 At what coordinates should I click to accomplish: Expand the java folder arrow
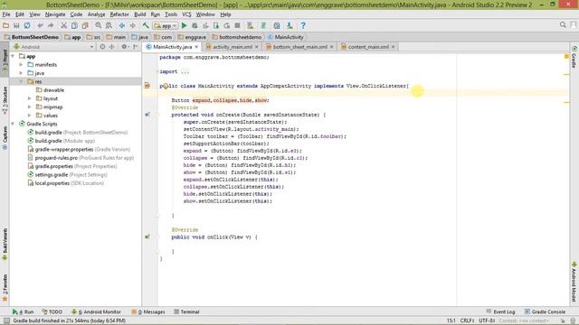pos(21,73)
